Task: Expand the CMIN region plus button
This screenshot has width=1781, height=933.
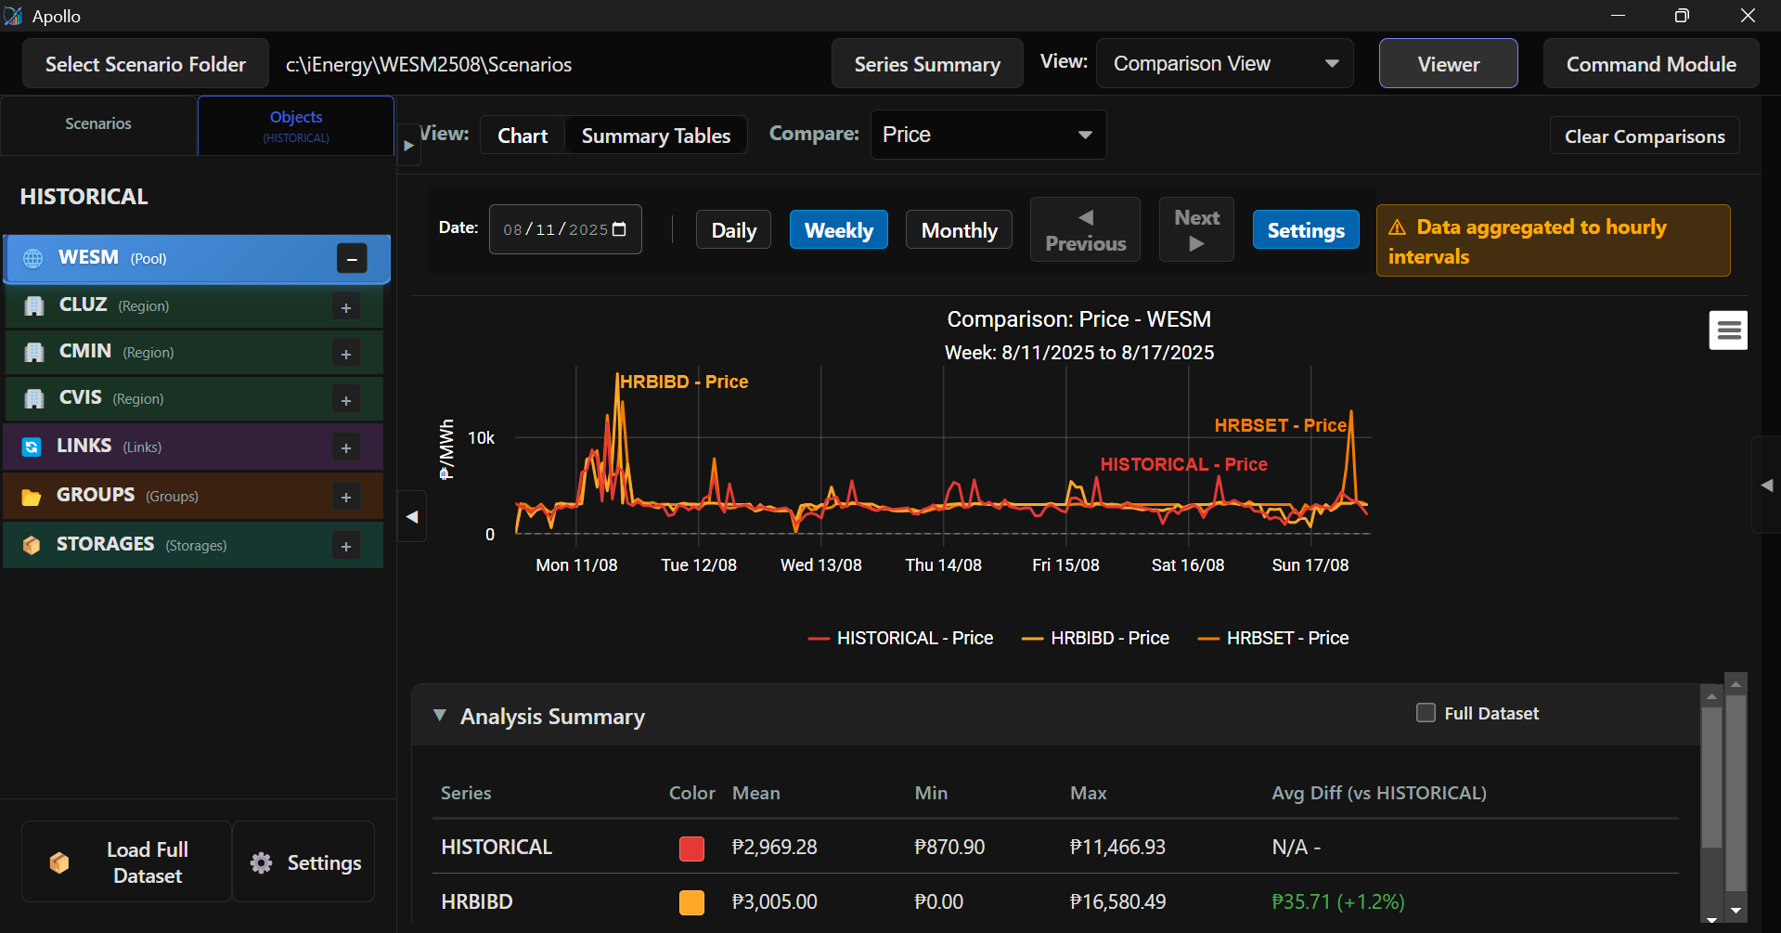Action: [x=346, y=354]
